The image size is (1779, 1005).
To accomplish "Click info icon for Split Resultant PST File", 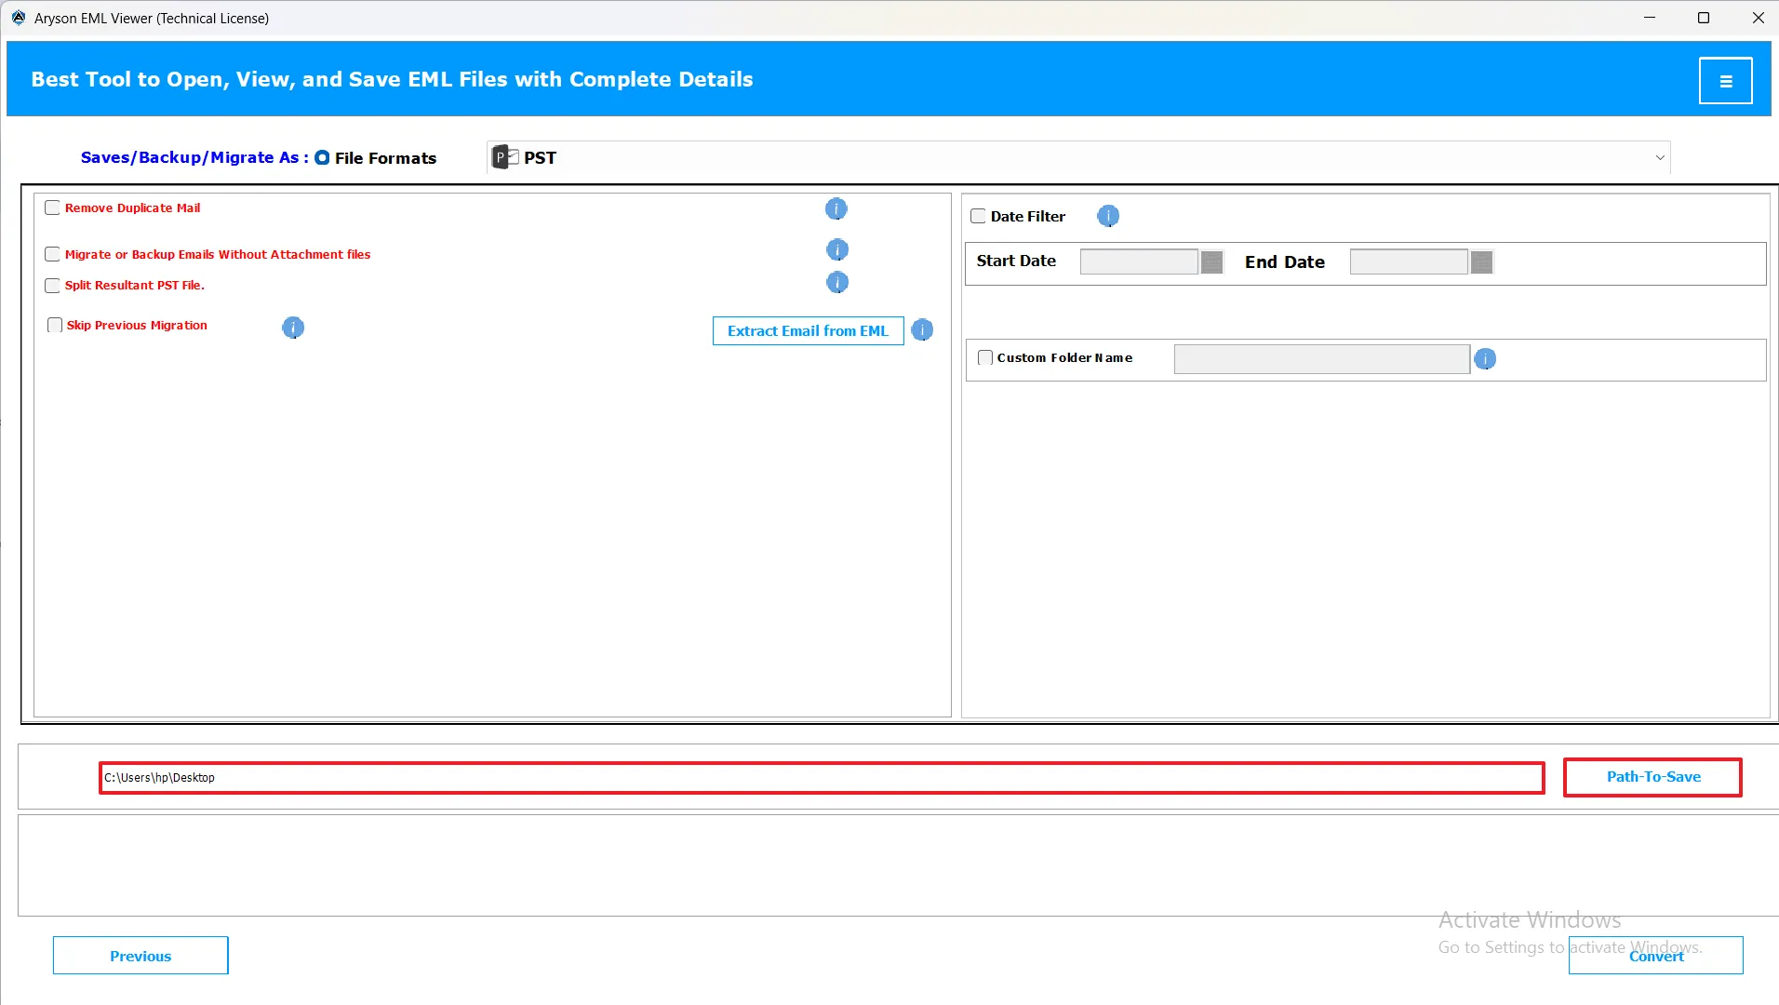I will coord(836,282).
